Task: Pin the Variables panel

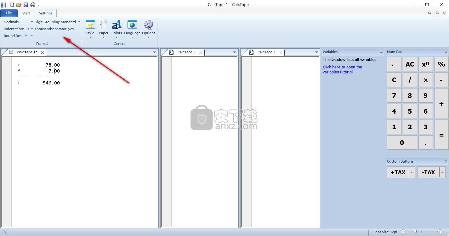Action: pyautogui.click(x=381, y=52)
